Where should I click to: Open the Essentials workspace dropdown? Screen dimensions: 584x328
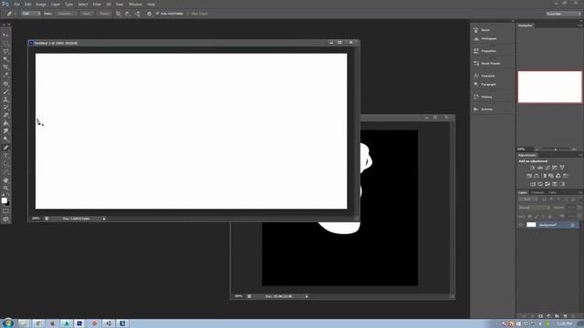pyautogui.click(x=563, y=14)
